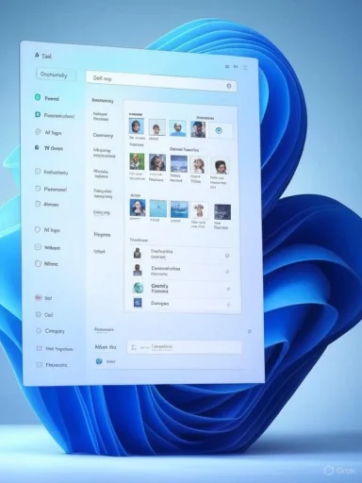Screen dimensions: 362x483
Task: Click the underlined "Foeeeeee" link near bottom
Action: (x=104, y=329)
